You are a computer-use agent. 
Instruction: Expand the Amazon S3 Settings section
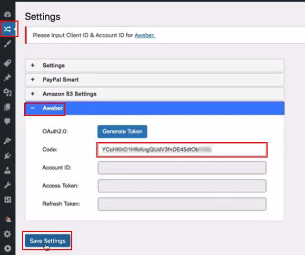(x=155, y=94)
